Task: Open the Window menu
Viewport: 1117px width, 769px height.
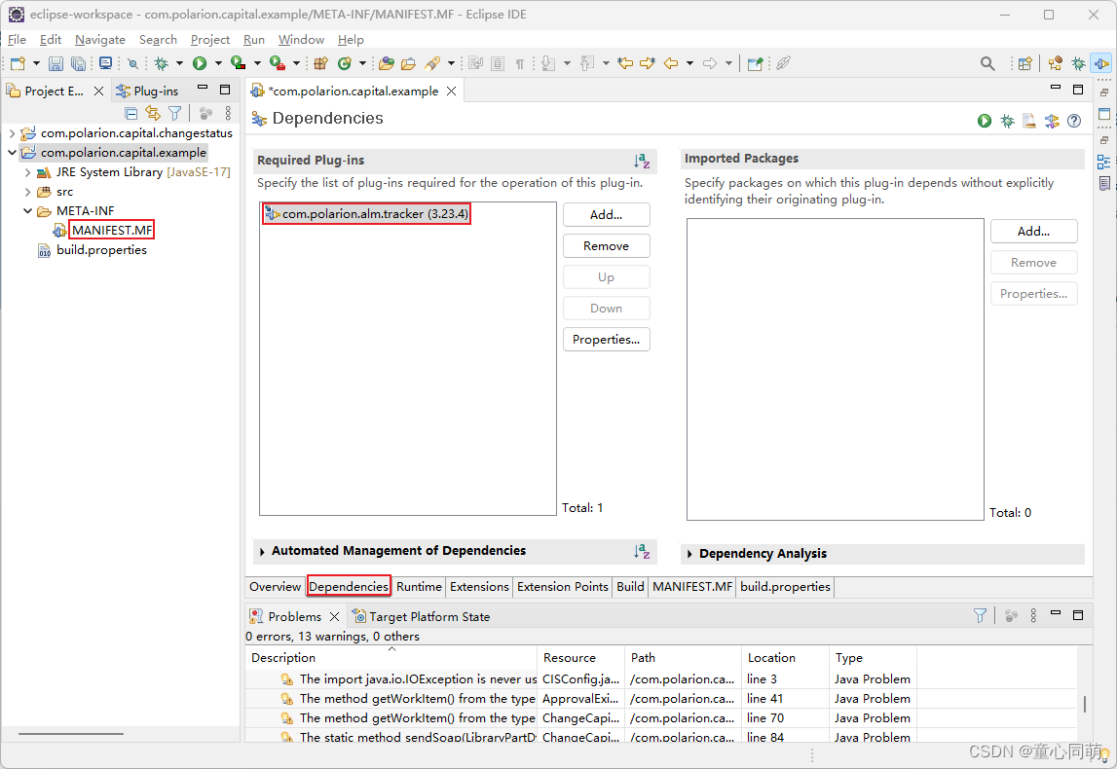Action: pyautogui.click(x=301, y=40)
